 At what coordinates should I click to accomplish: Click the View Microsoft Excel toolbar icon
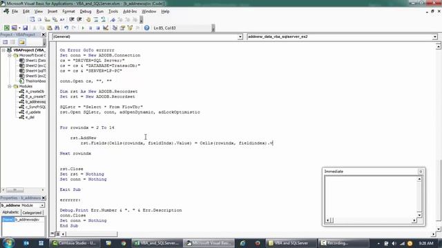(6, 28)
